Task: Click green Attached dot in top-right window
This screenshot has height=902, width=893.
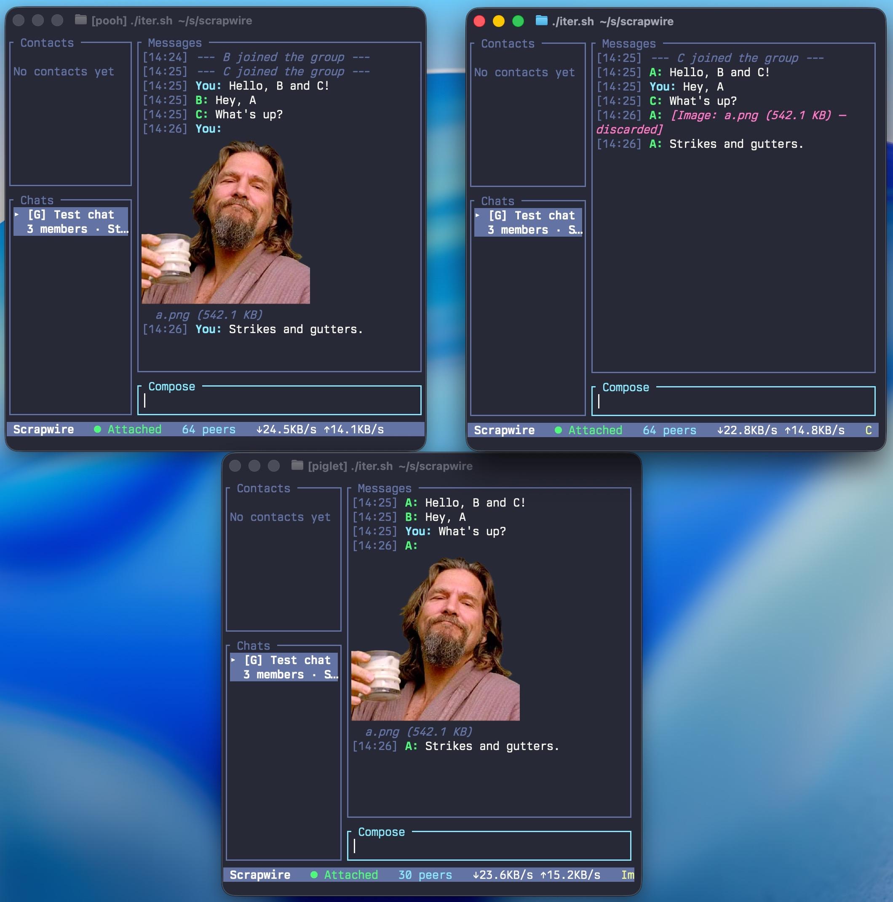Action: [x=558, y=430]
